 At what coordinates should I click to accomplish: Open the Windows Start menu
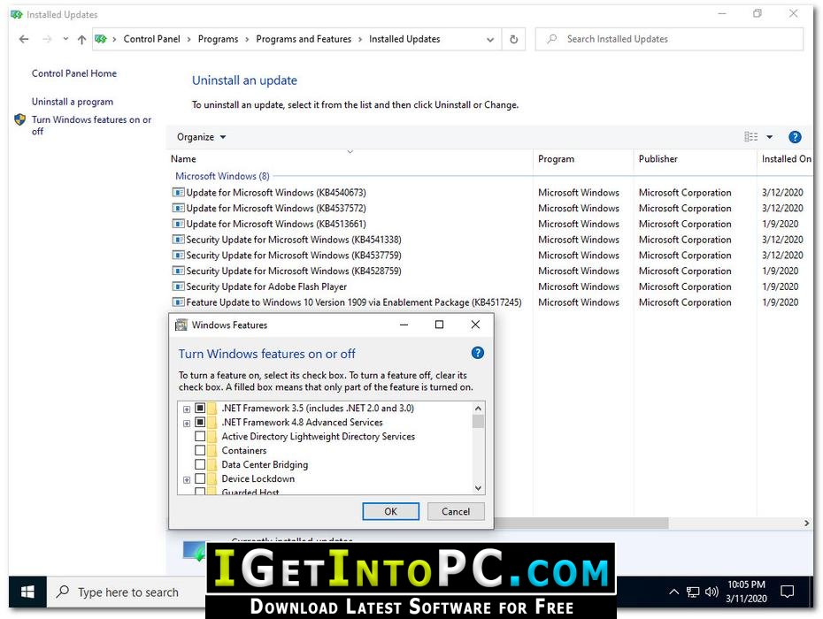[x=27, y=592]
